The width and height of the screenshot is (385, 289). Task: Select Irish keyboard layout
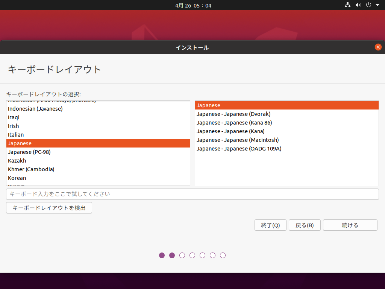98,126
